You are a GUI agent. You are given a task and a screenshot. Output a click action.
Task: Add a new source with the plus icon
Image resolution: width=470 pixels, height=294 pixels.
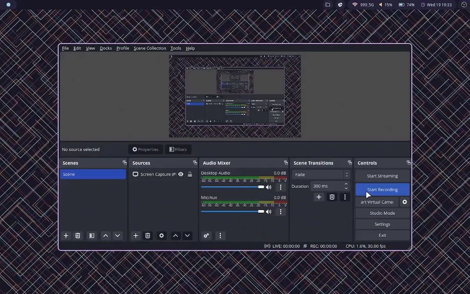click(135, 236)
